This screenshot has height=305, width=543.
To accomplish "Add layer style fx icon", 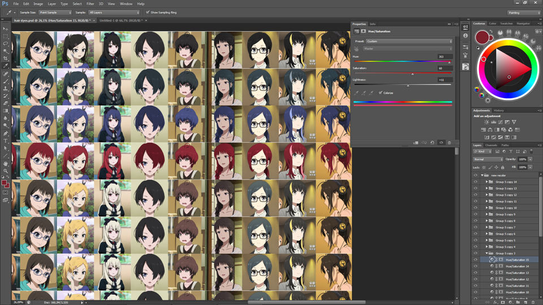I will coord(495,302).
